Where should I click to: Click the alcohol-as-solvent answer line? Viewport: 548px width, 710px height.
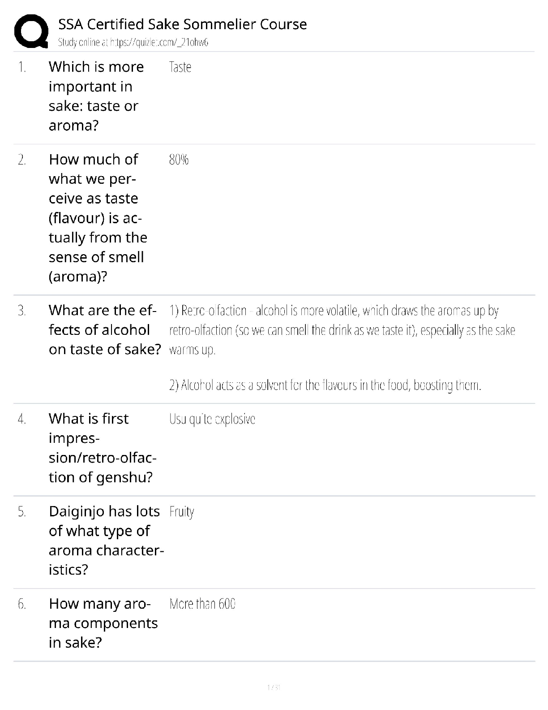click(x=325, y=385)
